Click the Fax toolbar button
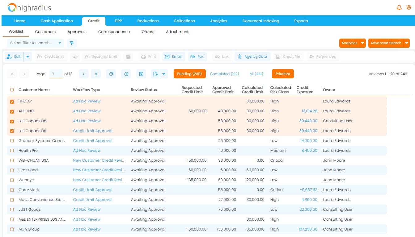Image resolution: width=415 pixels, height=237 pixels. coord(197,56)
